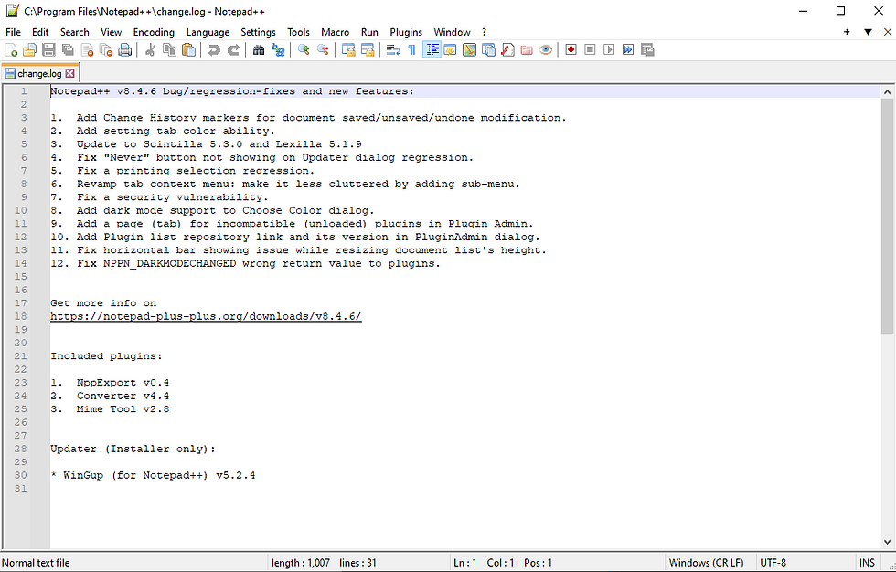The width and height of the screenshot is (896, 572).
Task: Toggle the Document Map panel icon
Action: point(470,50)
